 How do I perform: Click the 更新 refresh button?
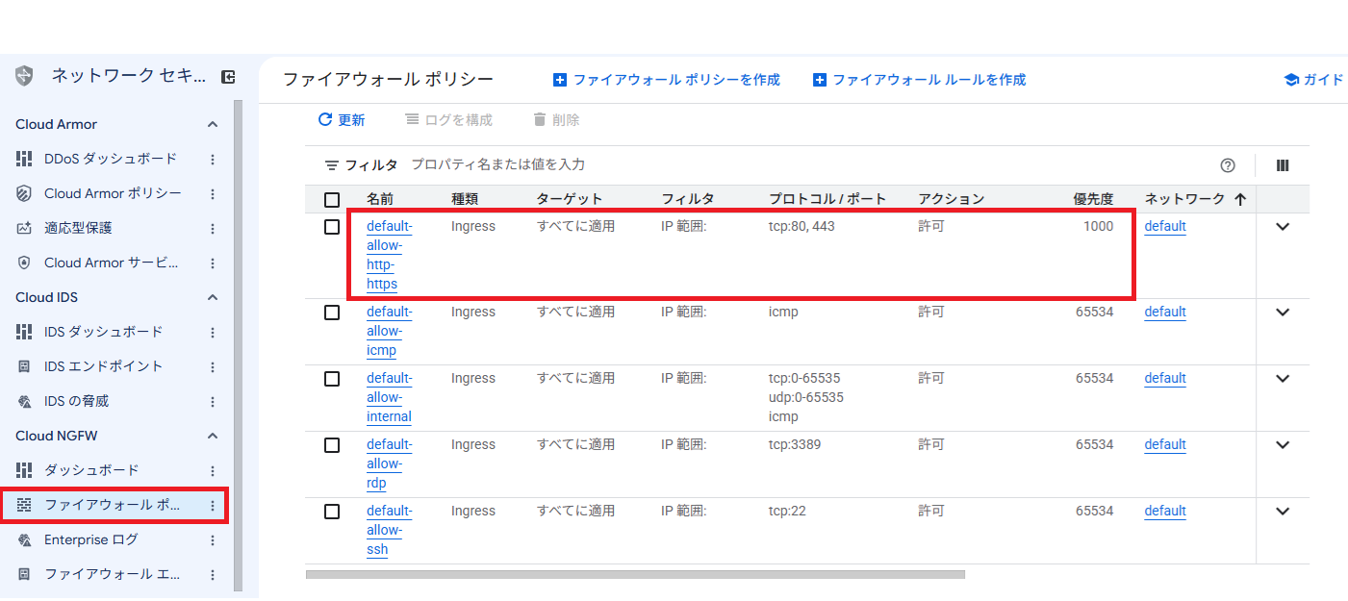click(x=342, y=120)
